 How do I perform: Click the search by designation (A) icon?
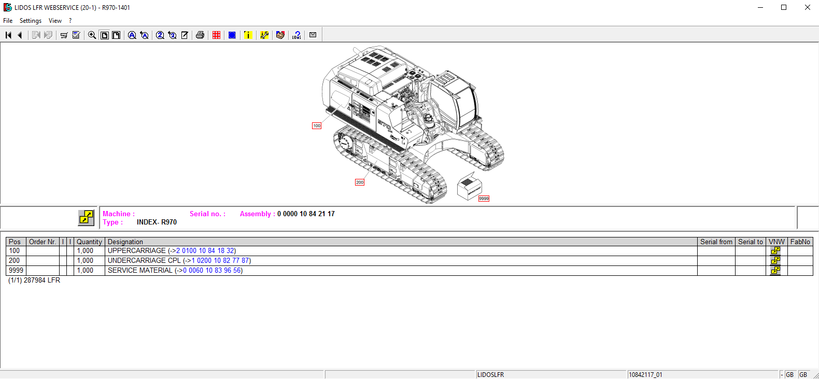tap(132, 35)
